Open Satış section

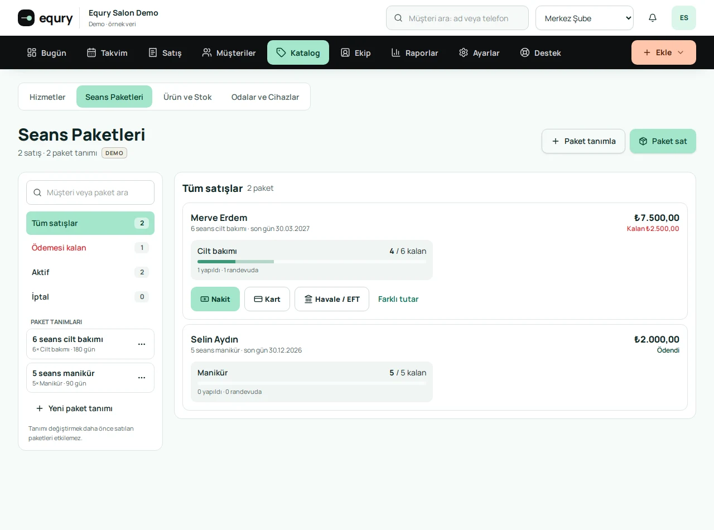click(x=165, y=52)
